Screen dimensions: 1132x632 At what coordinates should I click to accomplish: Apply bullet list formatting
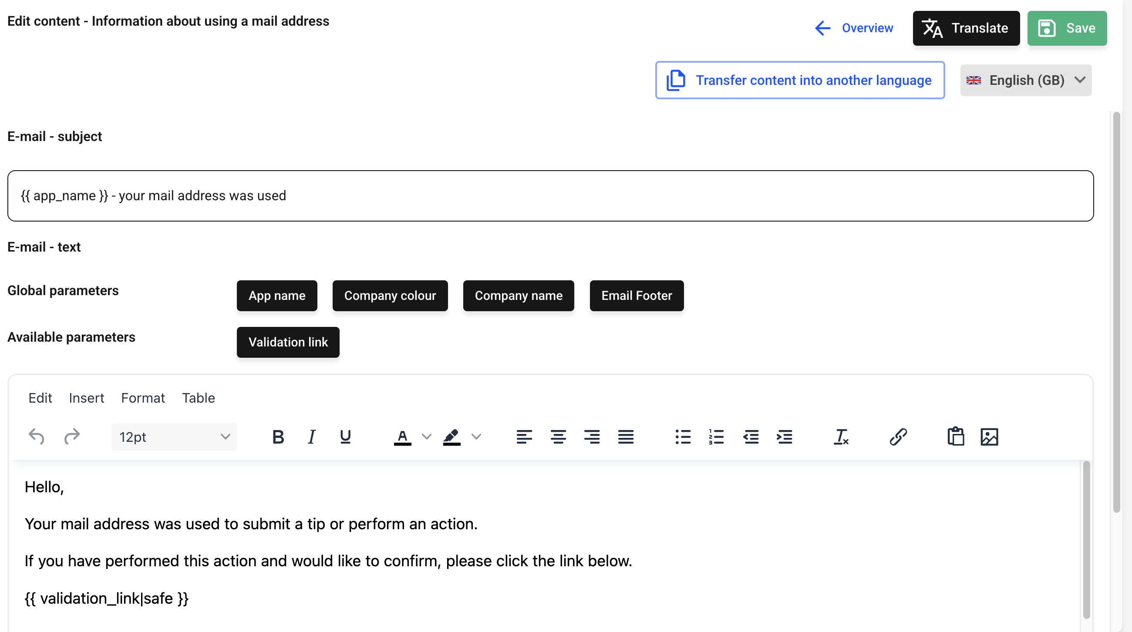click(683, 437)
